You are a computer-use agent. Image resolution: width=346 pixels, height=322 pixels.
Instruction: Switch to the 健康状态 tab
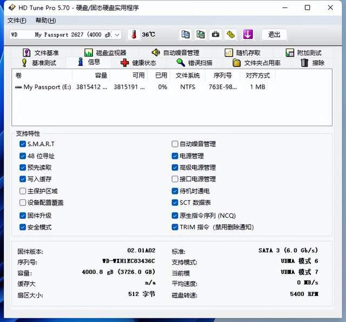tap(138, 63)
